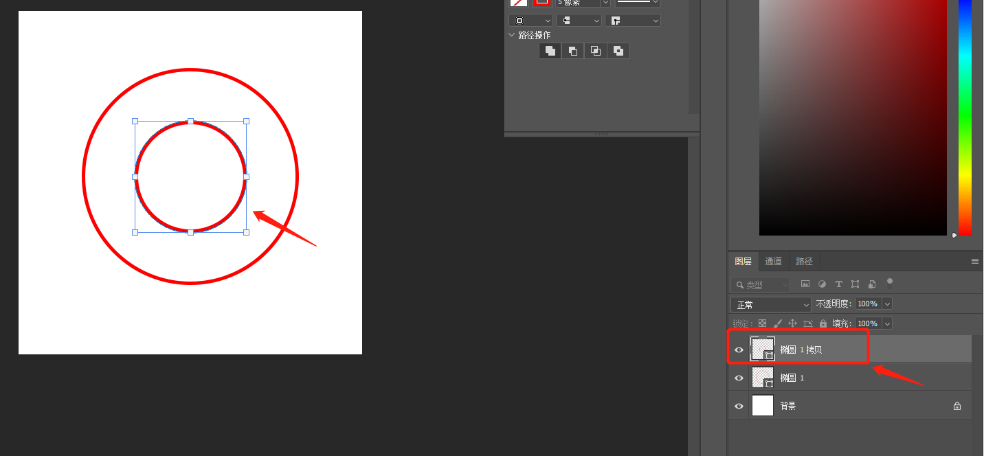Filter layers by adjustment layer type
Image resolution: width=984 pixels, height=456 pixels.
pyautogui.click(x=822, y=284)
